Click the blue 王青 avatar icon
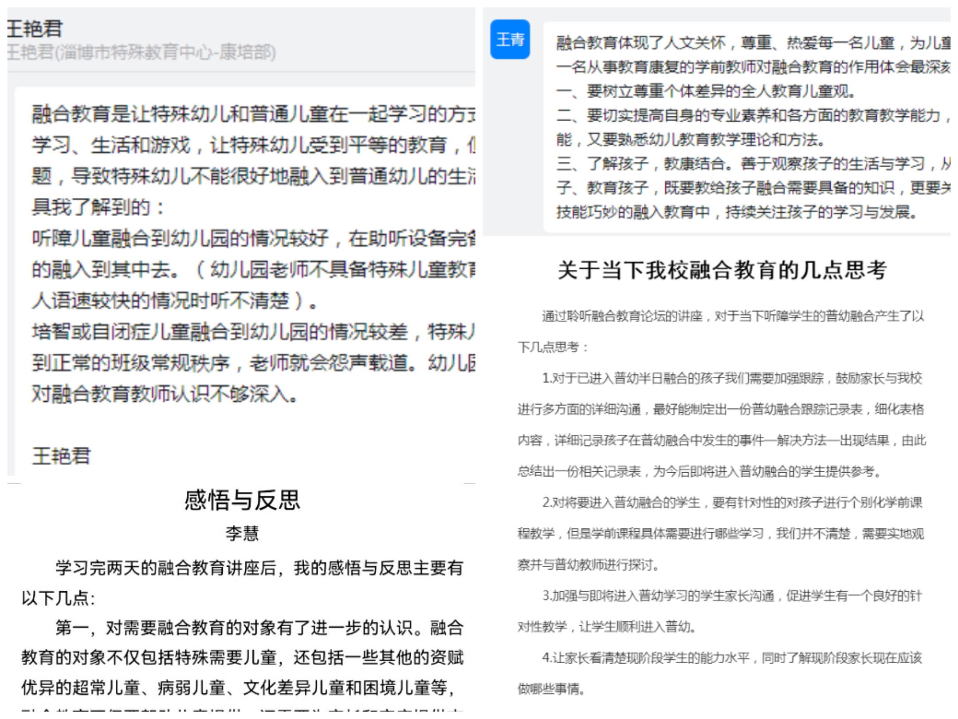 [x=510, y=40]
